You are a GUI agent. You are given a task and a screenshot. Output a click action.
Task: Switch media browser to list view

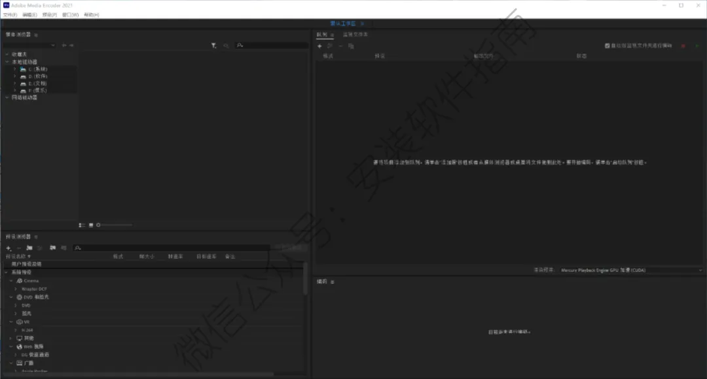[82, 225]
